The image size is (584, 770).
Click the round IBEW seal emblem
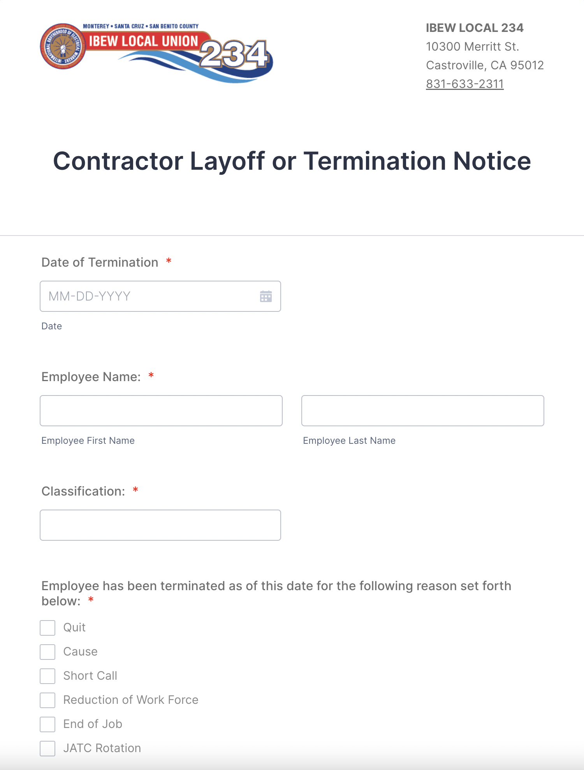(x=63, y=46)
